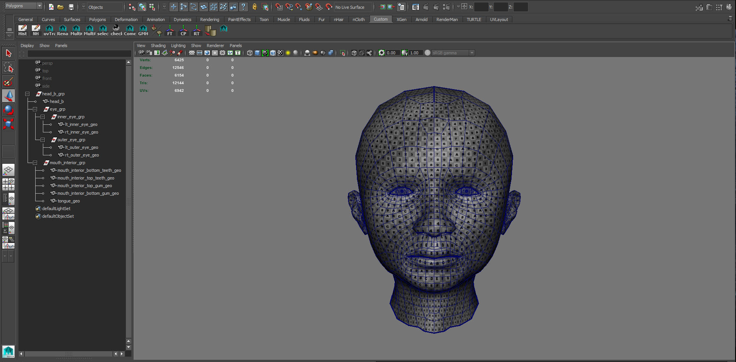Screen dimensions: 736x362
Task: Click the CP shelf button
Action: click(x=183, y=30)
